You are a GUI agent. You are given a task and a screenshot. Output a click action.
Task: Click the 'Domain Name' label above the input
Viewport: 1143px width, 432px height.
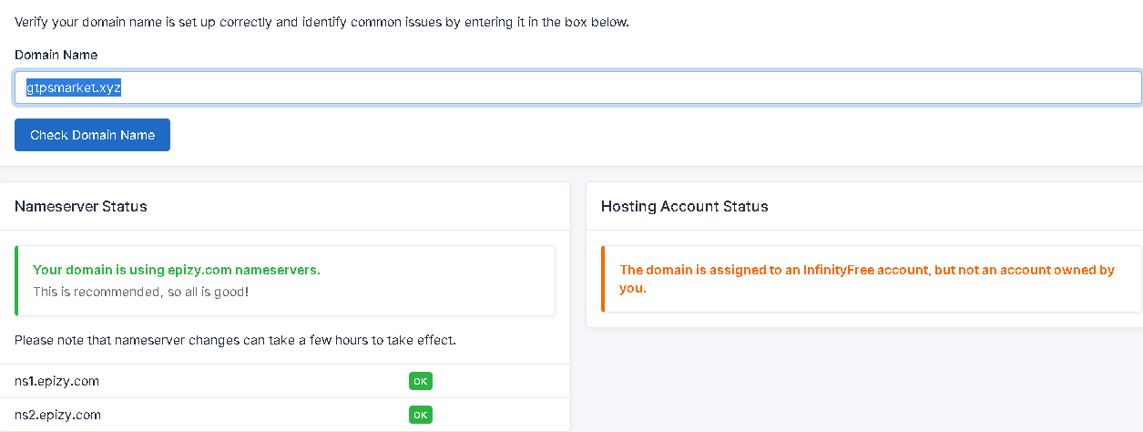tap(56, 55)
